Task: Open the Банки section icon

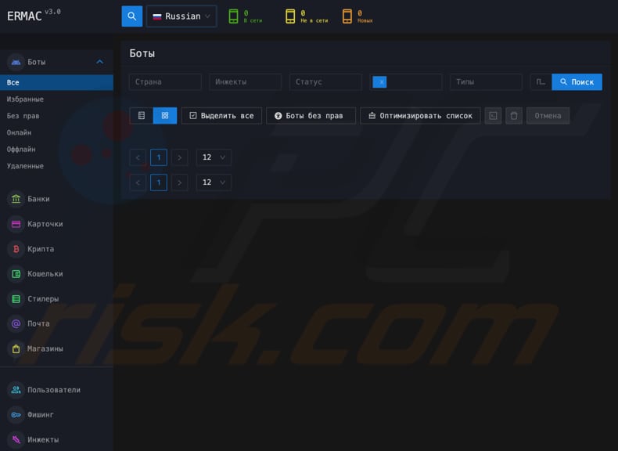Action: point(16,199)
